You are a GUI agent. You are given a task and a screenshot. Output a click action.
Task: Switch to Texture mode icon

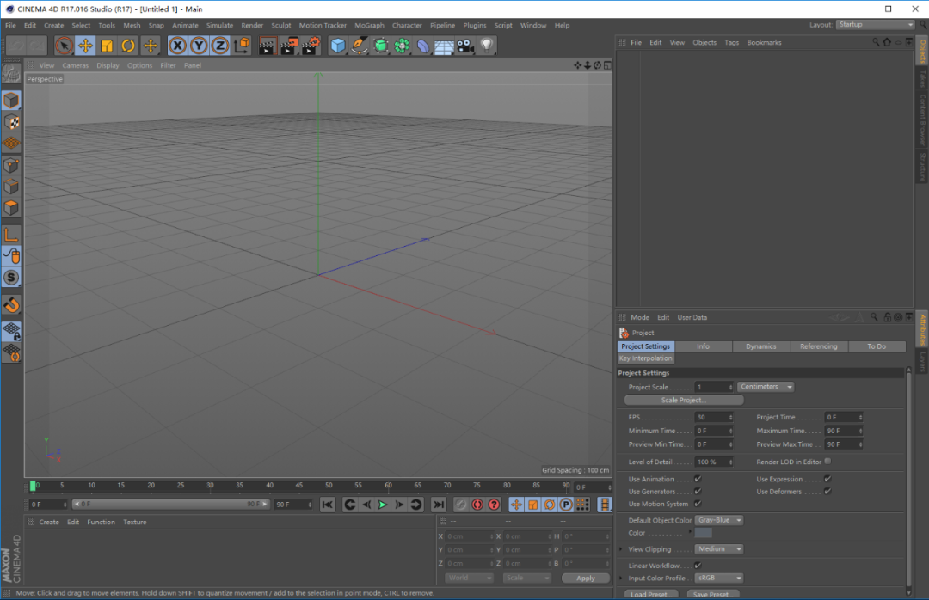coord(11,122)
